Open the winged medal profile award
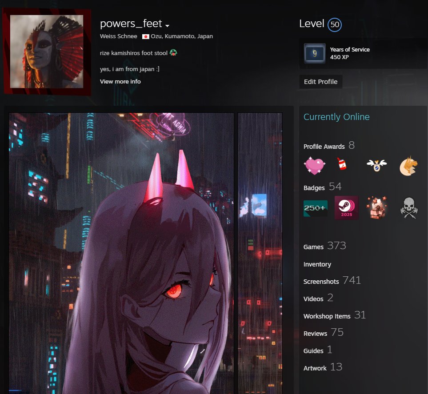428x394 pixels. click(377, 165)
